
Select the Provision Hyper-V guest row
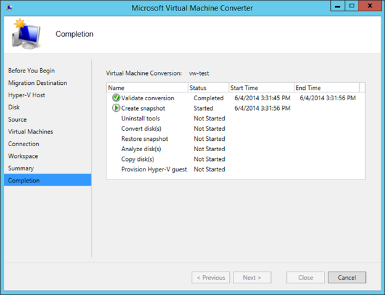[236, 169]
